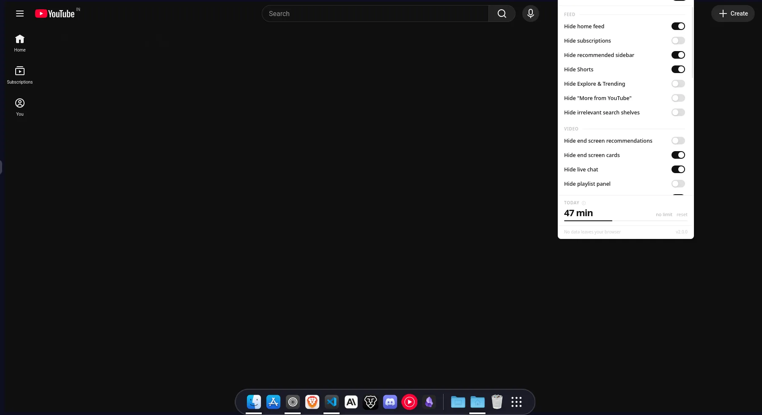Viewport: 762px width, 415px height.
Task: Disable Hide end screen cards
Action: point(678,155)
